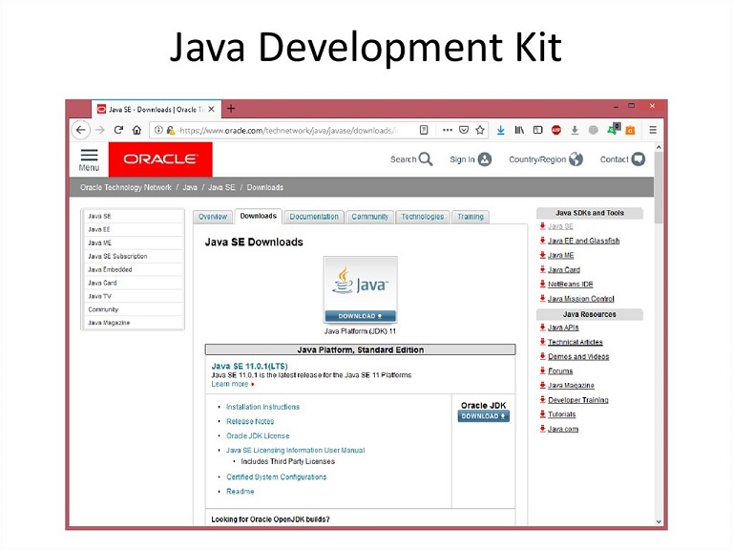
Task: Click the site information icon in address bar
Action: point(159,130)
